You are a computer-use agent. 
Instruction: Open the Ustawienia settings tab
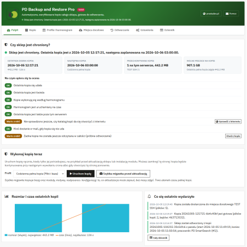point(145,30)
